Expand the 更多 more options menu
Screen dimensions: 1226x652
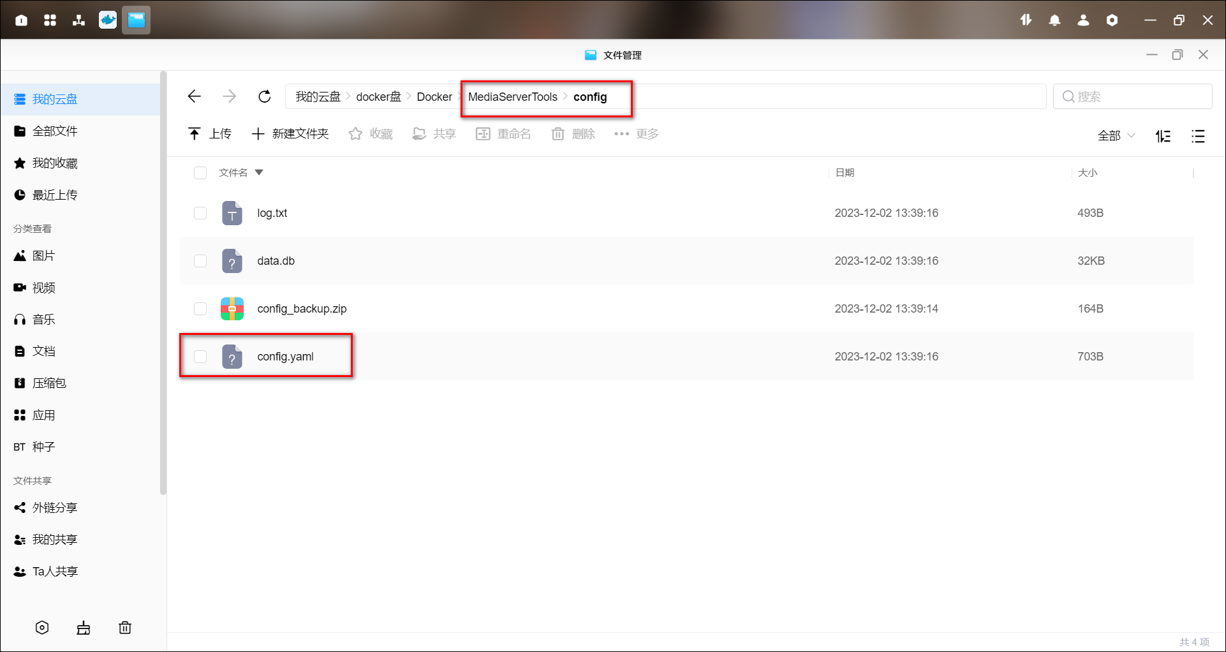(x=636, y=134)
